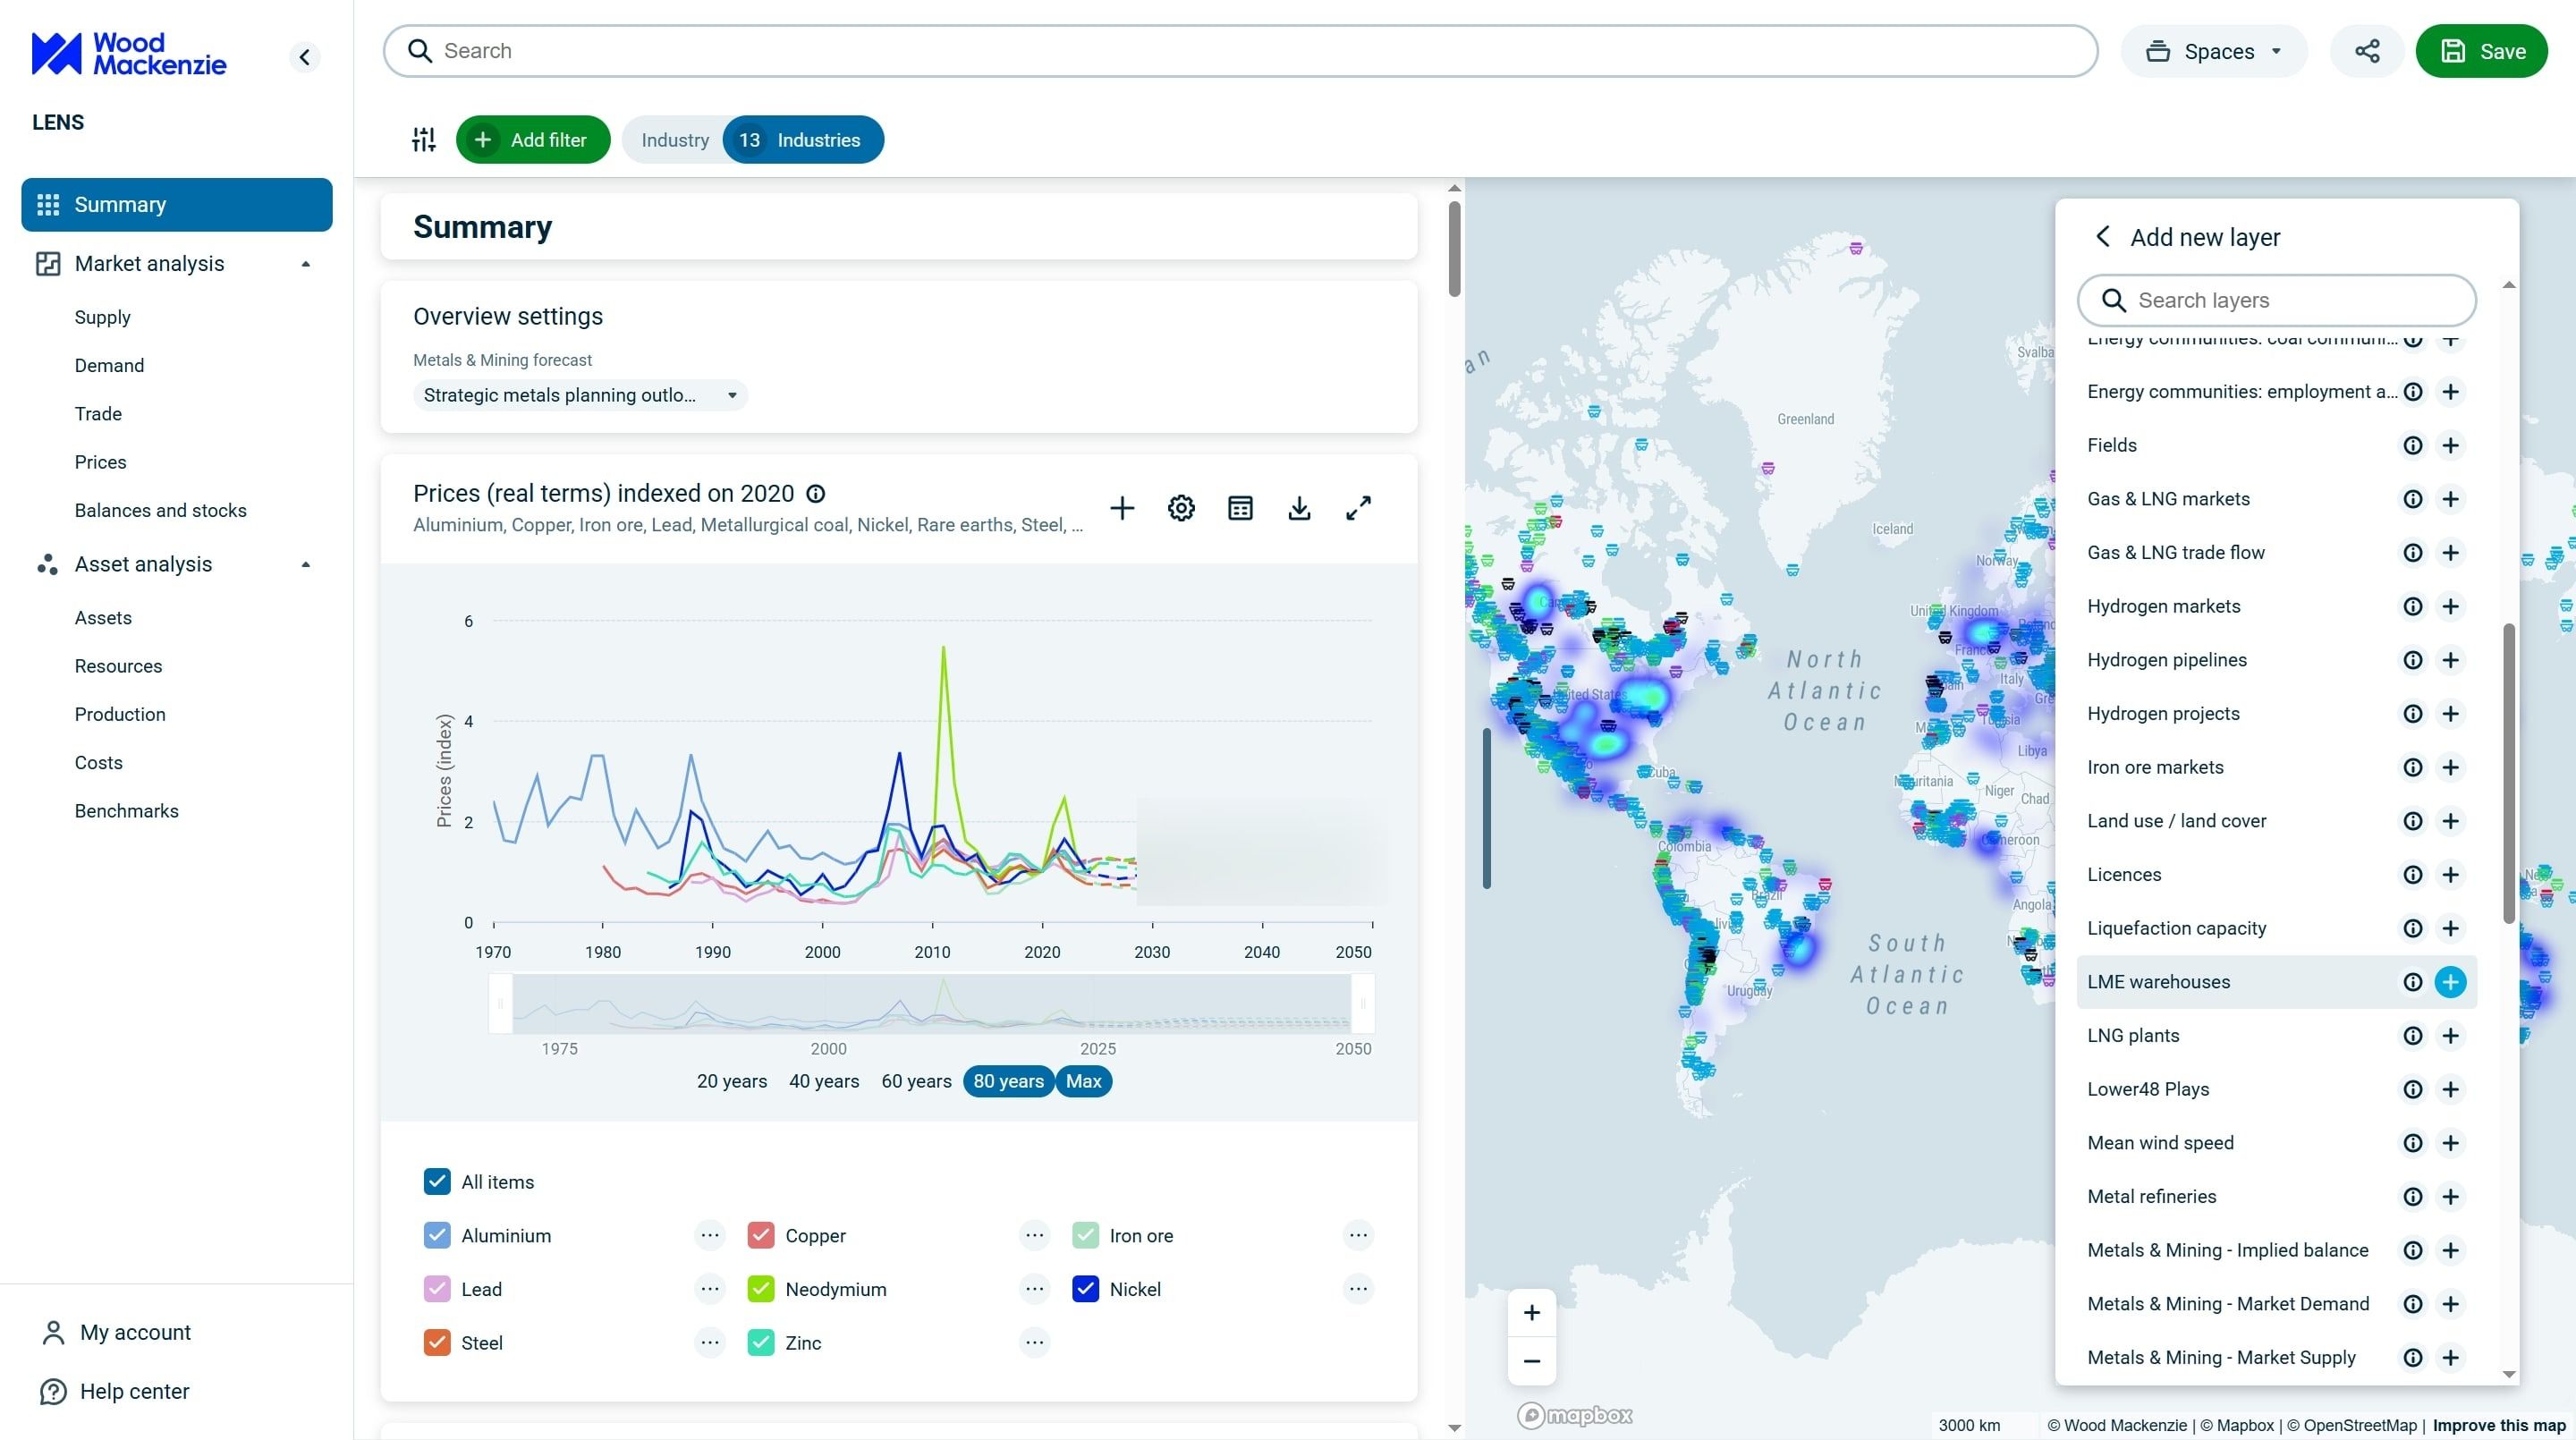Add the Licences layer

pos(2450,875)
